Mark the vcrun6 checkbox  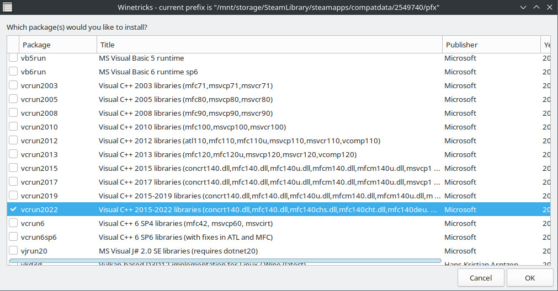tap(13, 223)
